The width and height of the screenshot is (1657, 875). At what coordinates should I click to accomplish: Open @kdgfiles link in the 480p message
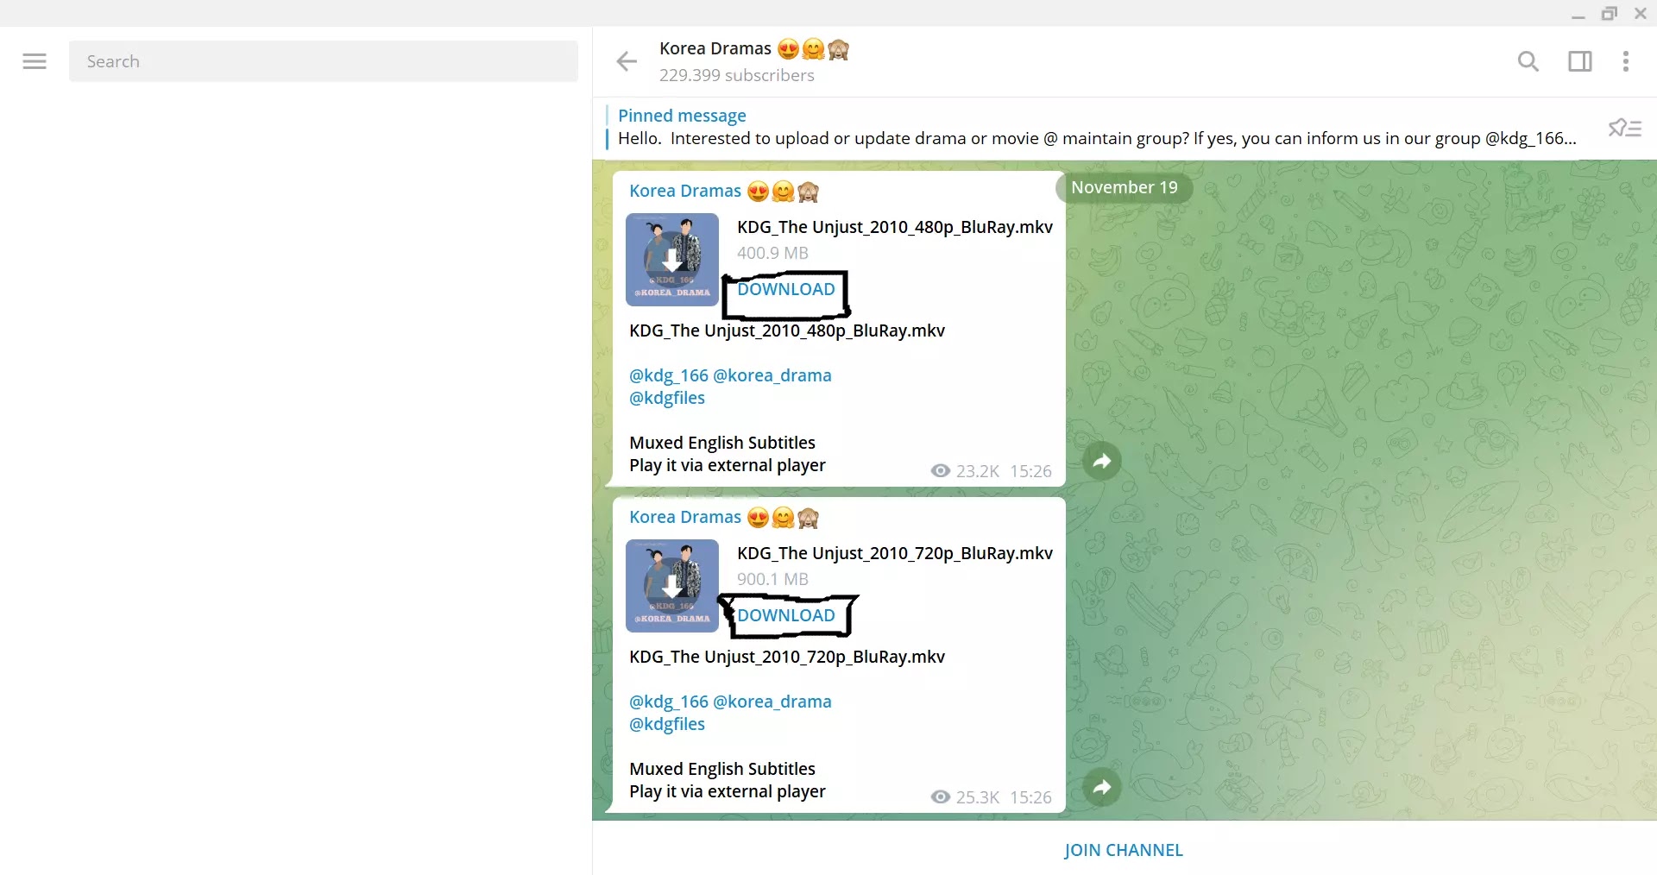point(667,398)
